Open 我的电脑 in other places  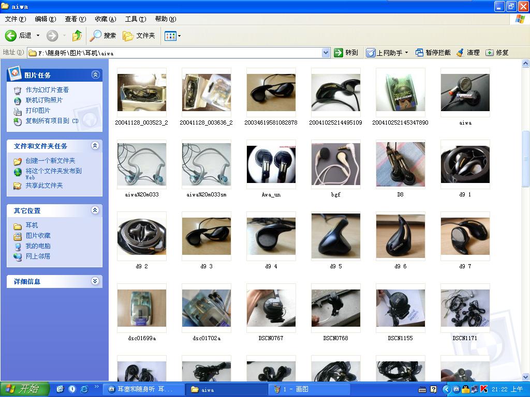click(x=38, y=246)
